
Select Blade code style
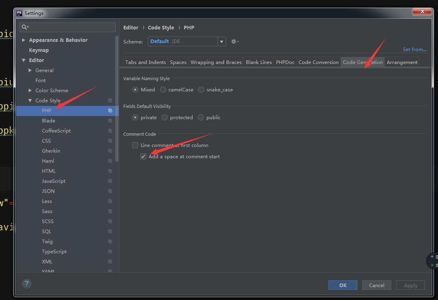click(49, 120)
